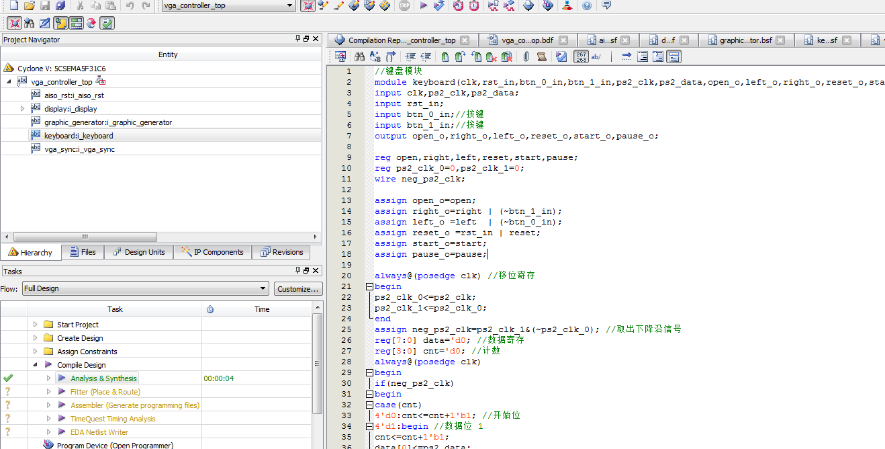Start compilation with the purple play icon
885x449 pixels.
point(423,6)
